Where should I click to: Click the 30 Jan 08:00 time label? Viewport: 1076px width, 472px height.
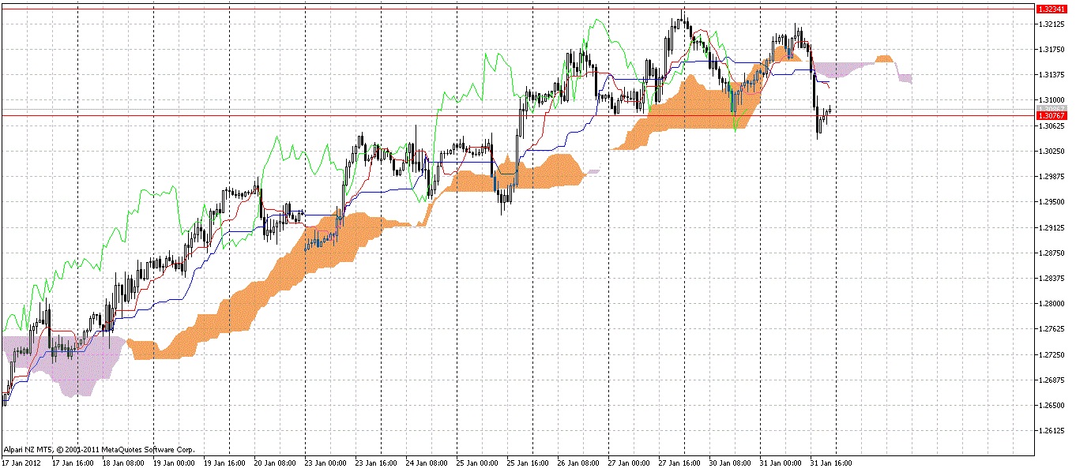tap(729, 463)
